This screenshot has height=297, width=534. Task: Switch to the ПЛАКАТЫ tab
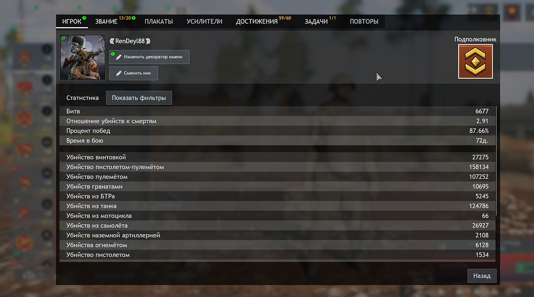(x=158, y=22)
